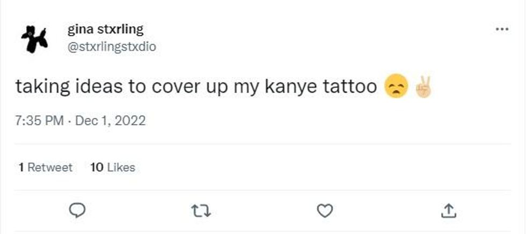This screenshot has height=234, width=526.
Task: Visit the @stxrlingstxdio handle link
Action: point(112,47)
